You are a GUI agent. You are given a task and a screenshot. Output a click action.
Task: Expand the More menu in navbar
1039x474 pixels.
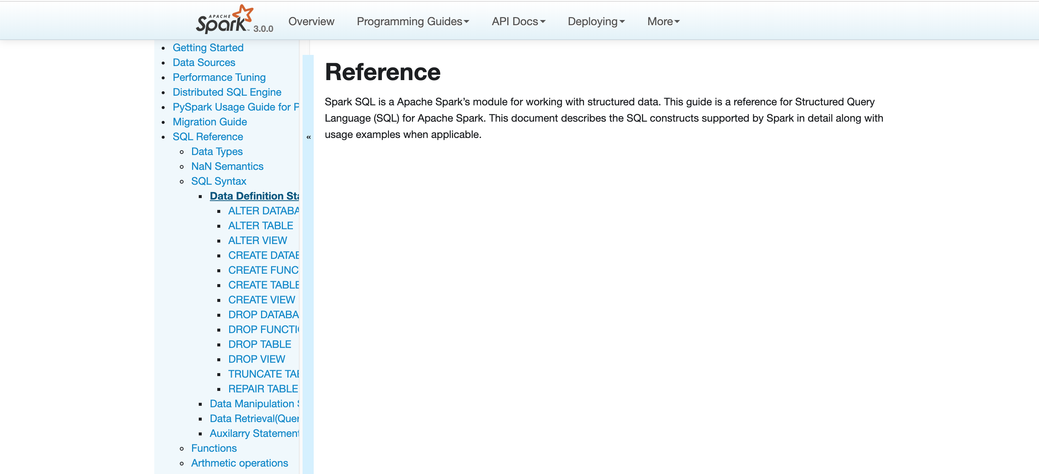point(663,22)
